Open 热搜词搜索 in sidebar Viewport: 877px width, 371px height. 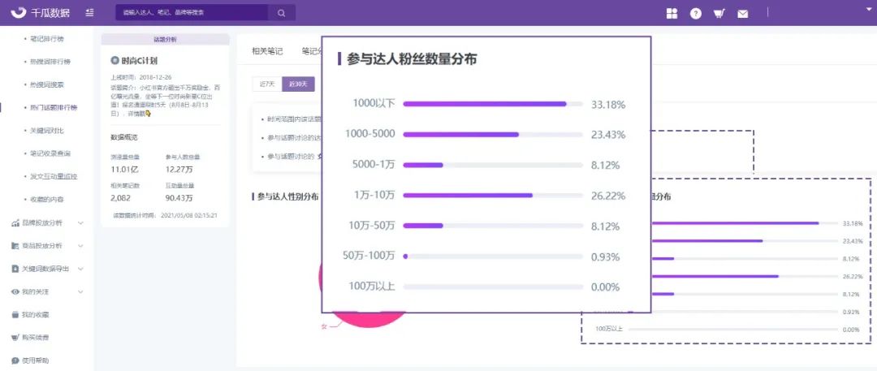coord(46,84)
